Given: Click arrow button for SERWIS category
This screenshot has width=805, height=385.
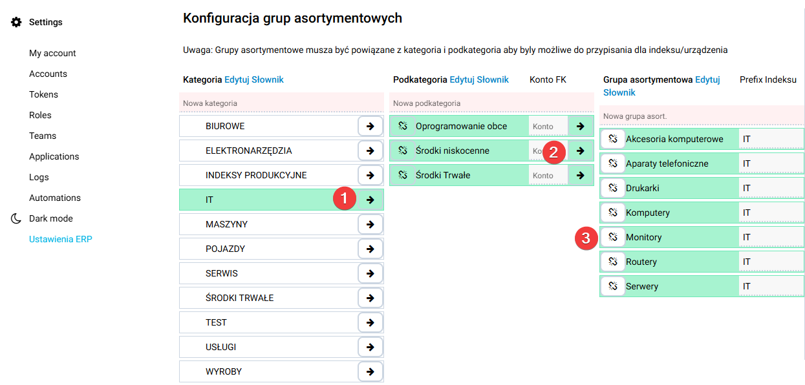Looking at the screenshot, I should pos(370,273).
